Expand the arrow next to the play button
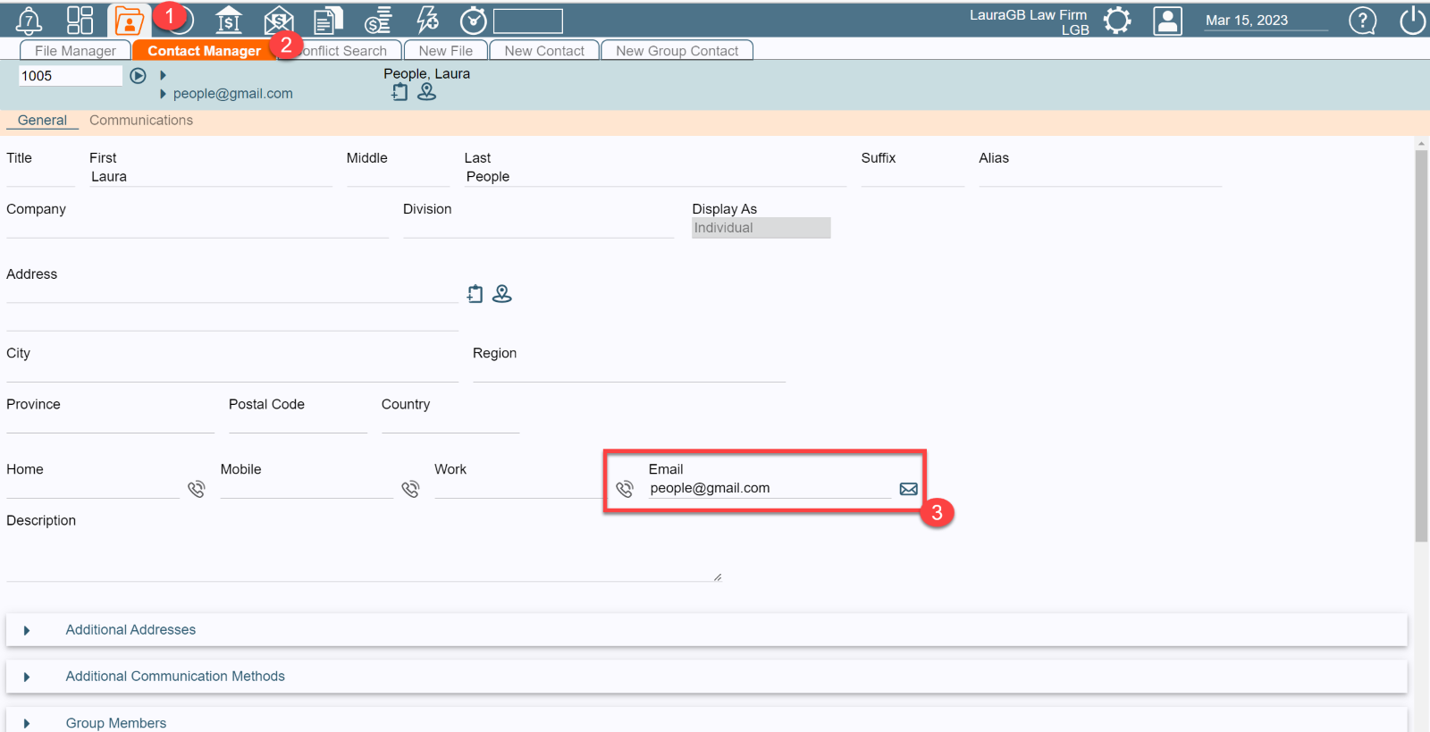 (x=163, y=75)
